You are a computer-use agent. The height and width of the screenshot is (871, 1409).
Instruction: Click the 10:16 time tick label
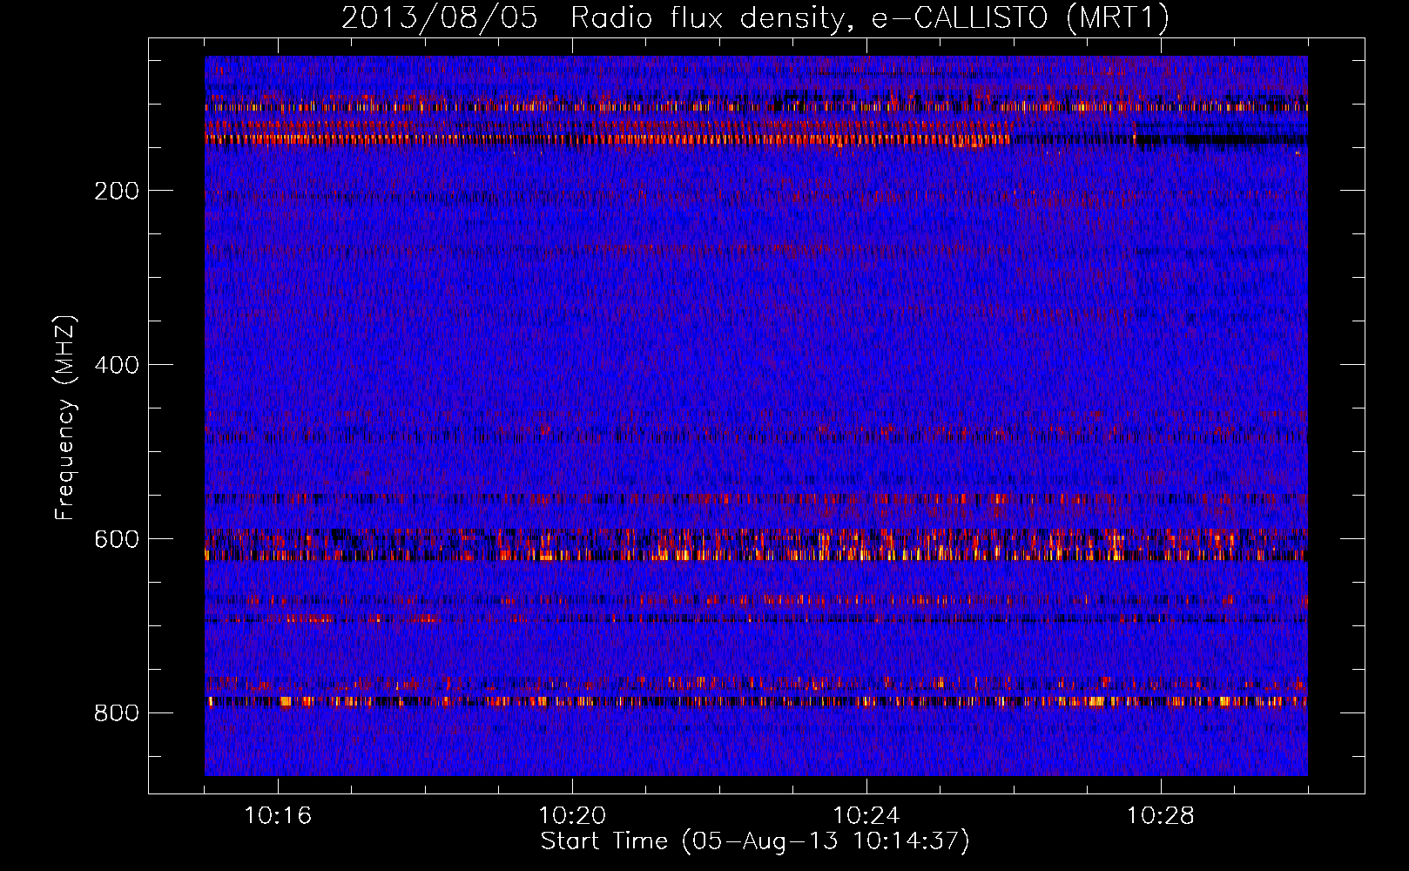pos(278,816)
